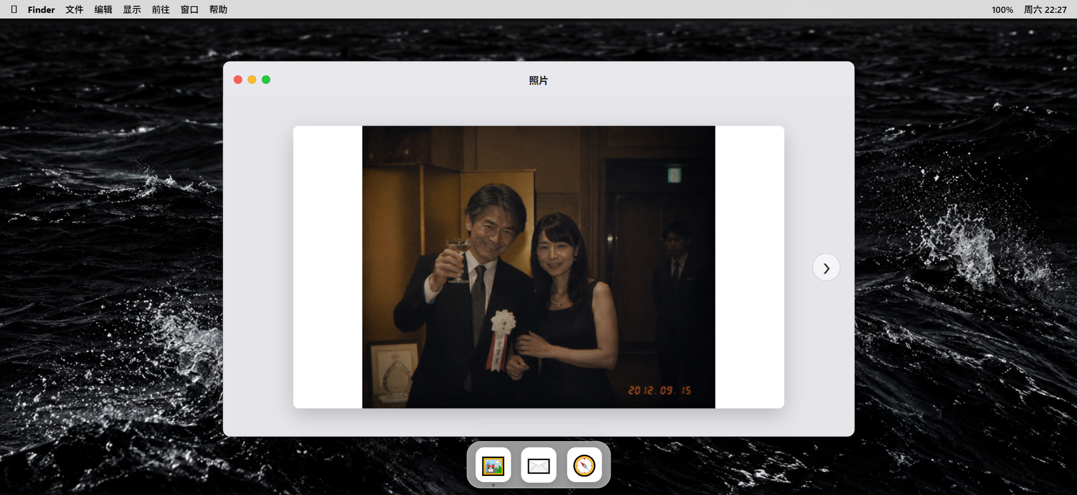Open the Photos app in dock

tap(493, 465)
